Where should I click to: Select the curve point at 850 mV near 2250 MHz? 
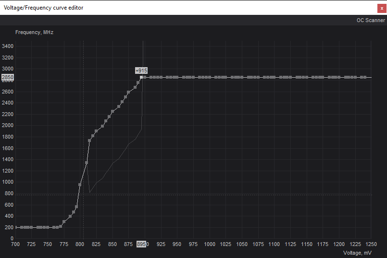tap(112, 111)
